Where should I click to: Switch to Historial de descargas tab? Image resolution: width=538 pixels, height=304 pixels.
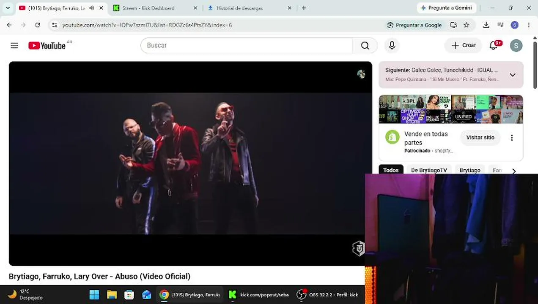tap(239, 8)
